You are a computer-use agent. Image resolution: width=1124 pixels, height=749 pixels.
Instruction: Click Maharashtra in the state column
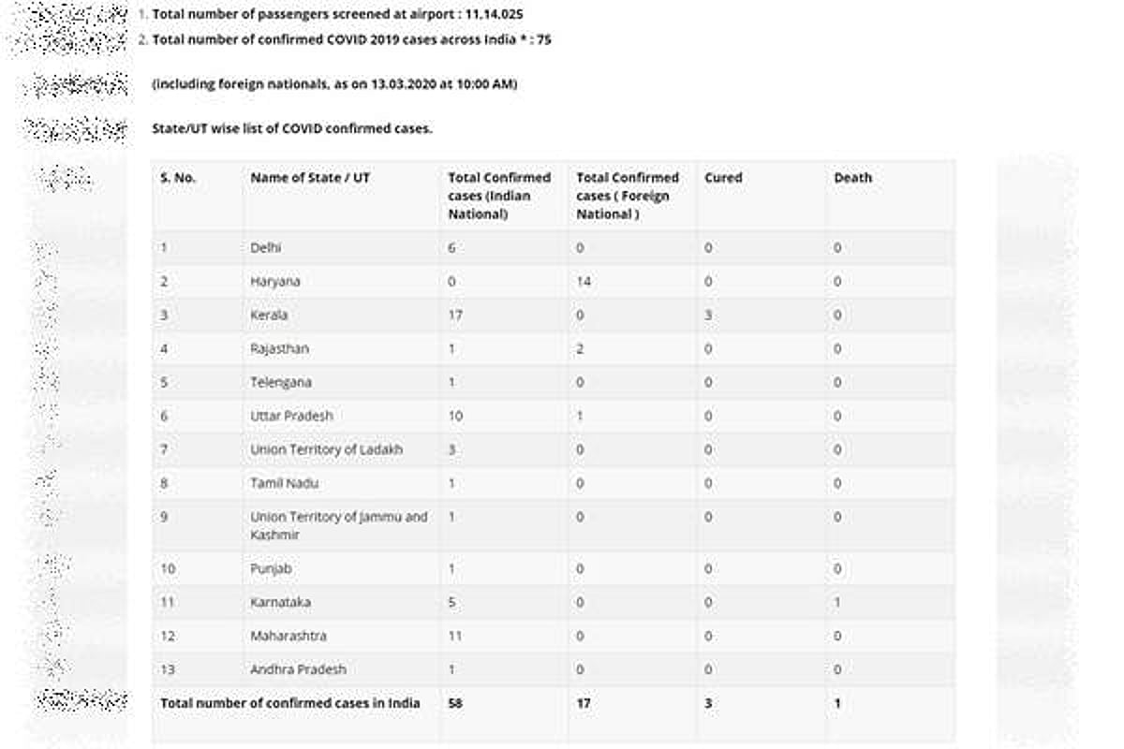click(x=288, y=637)
